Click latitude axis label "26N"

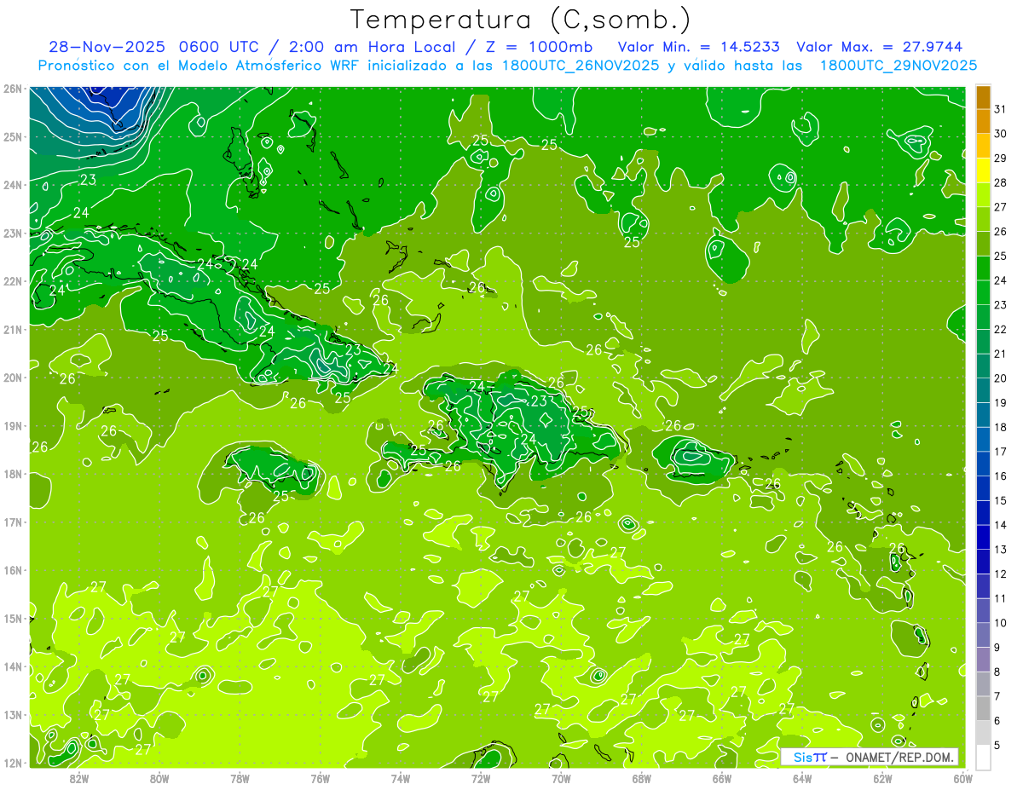click(13, 89)
